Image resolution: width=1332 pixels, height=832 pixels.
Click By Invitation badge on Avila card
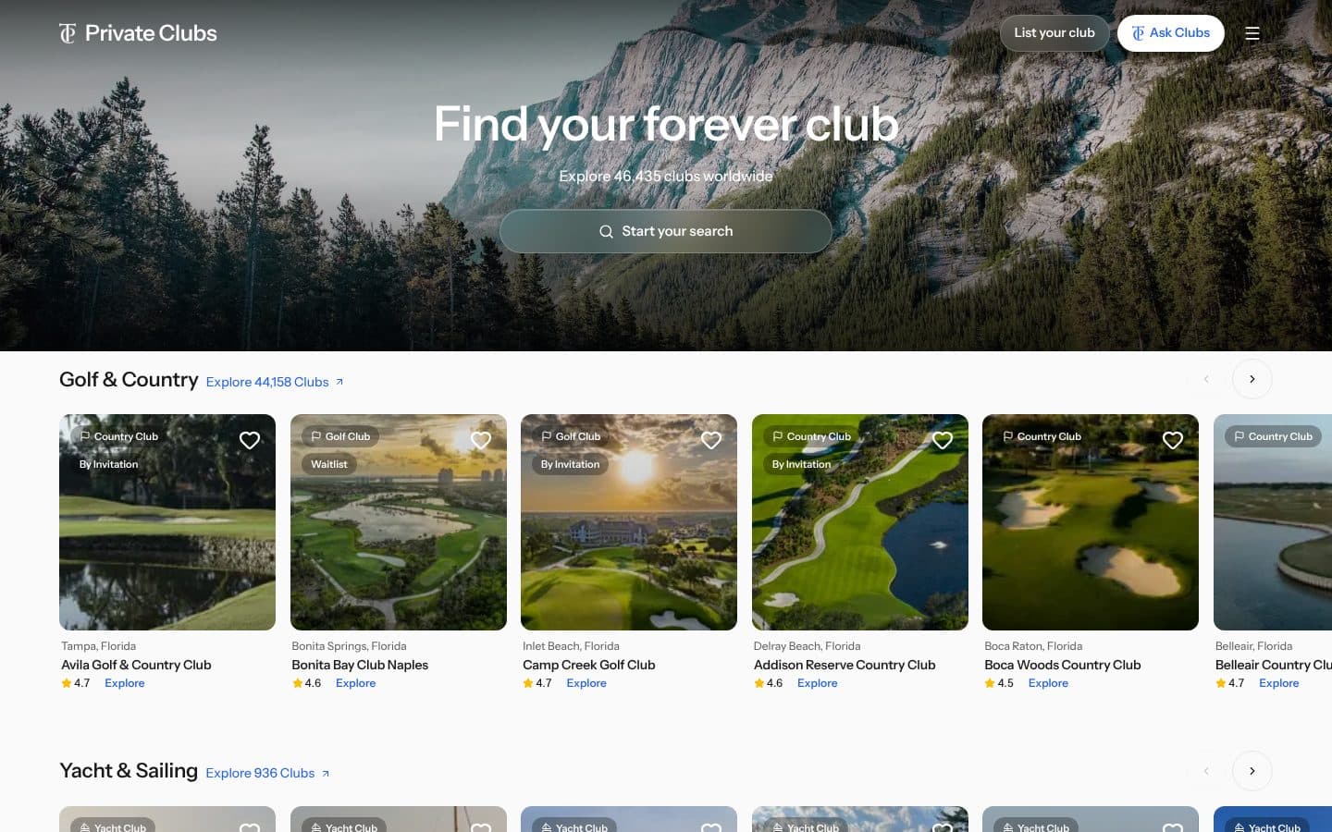click(109, 464)
